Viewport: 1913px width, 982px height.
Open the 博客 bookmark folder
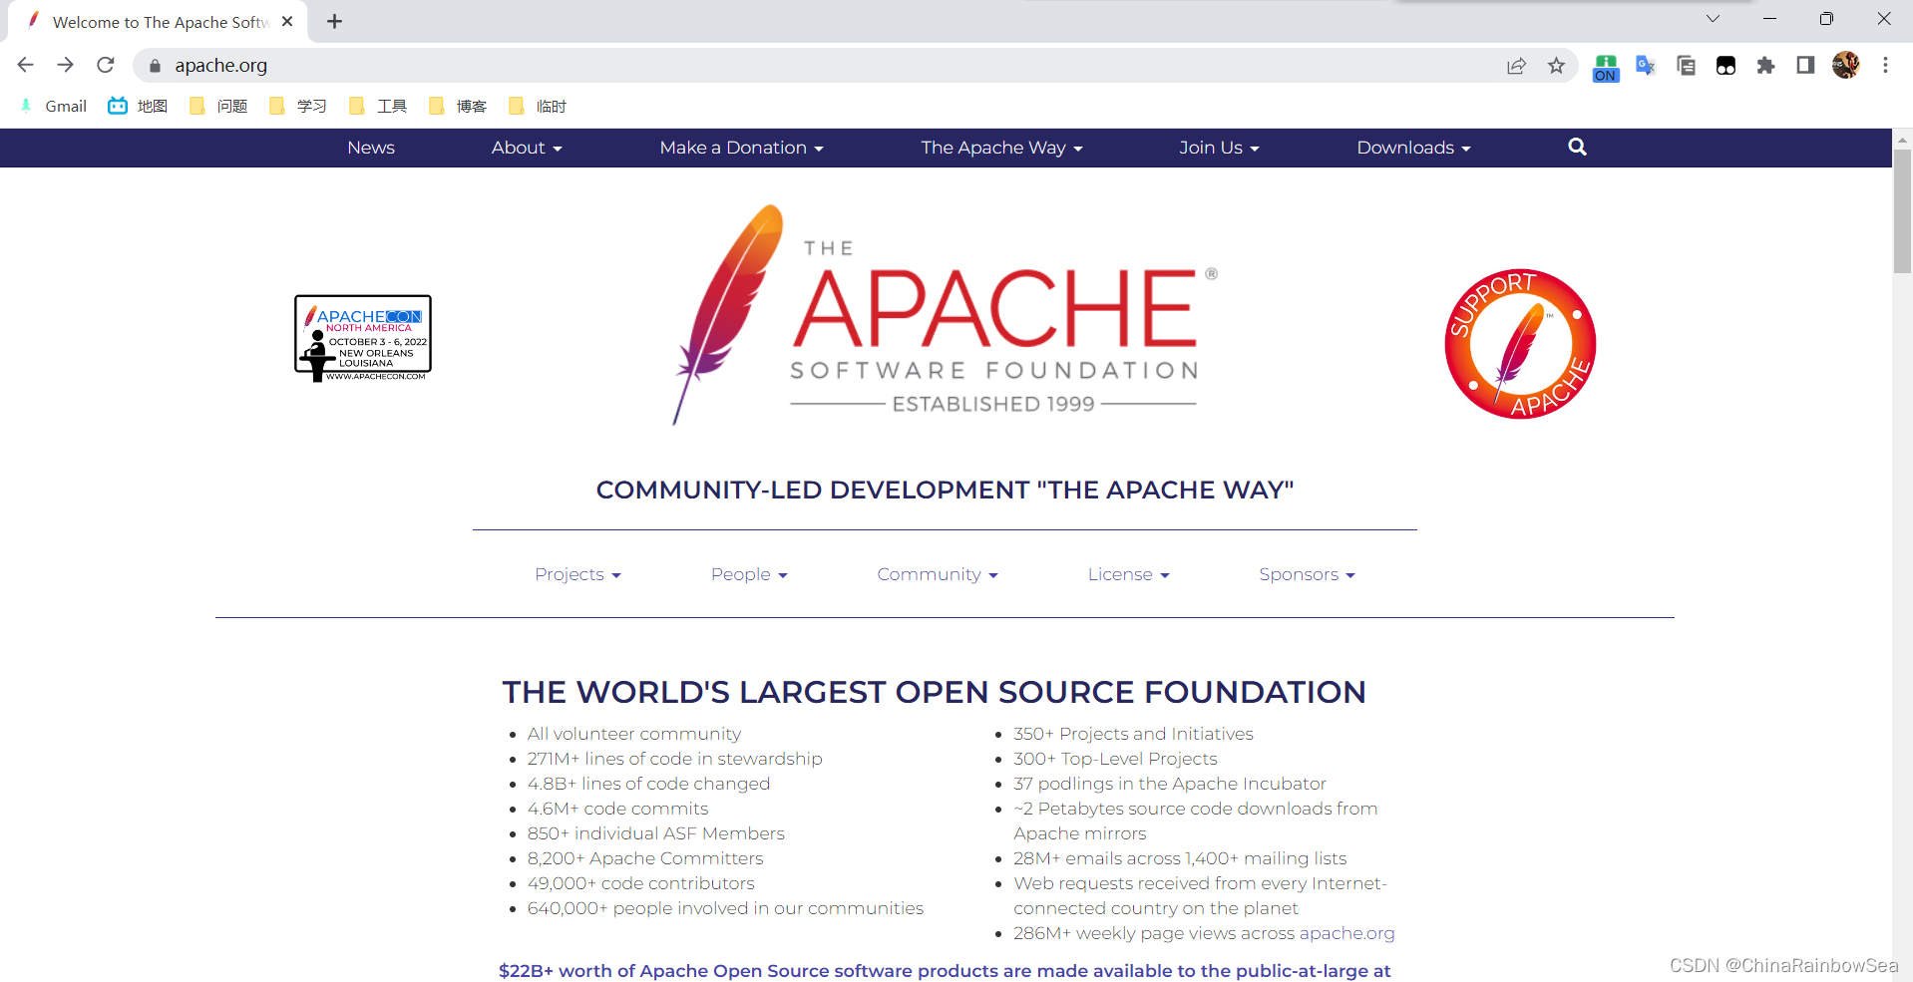458,106
